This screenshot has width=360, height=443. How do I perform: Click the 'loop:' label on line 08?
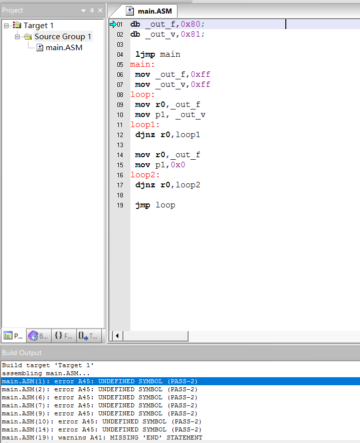pos(142,94)
